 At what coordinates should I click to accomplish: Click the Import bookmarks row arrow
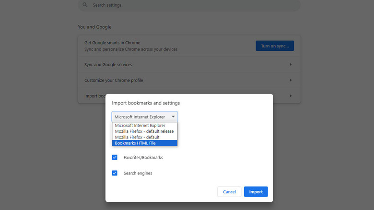point(291,96)
